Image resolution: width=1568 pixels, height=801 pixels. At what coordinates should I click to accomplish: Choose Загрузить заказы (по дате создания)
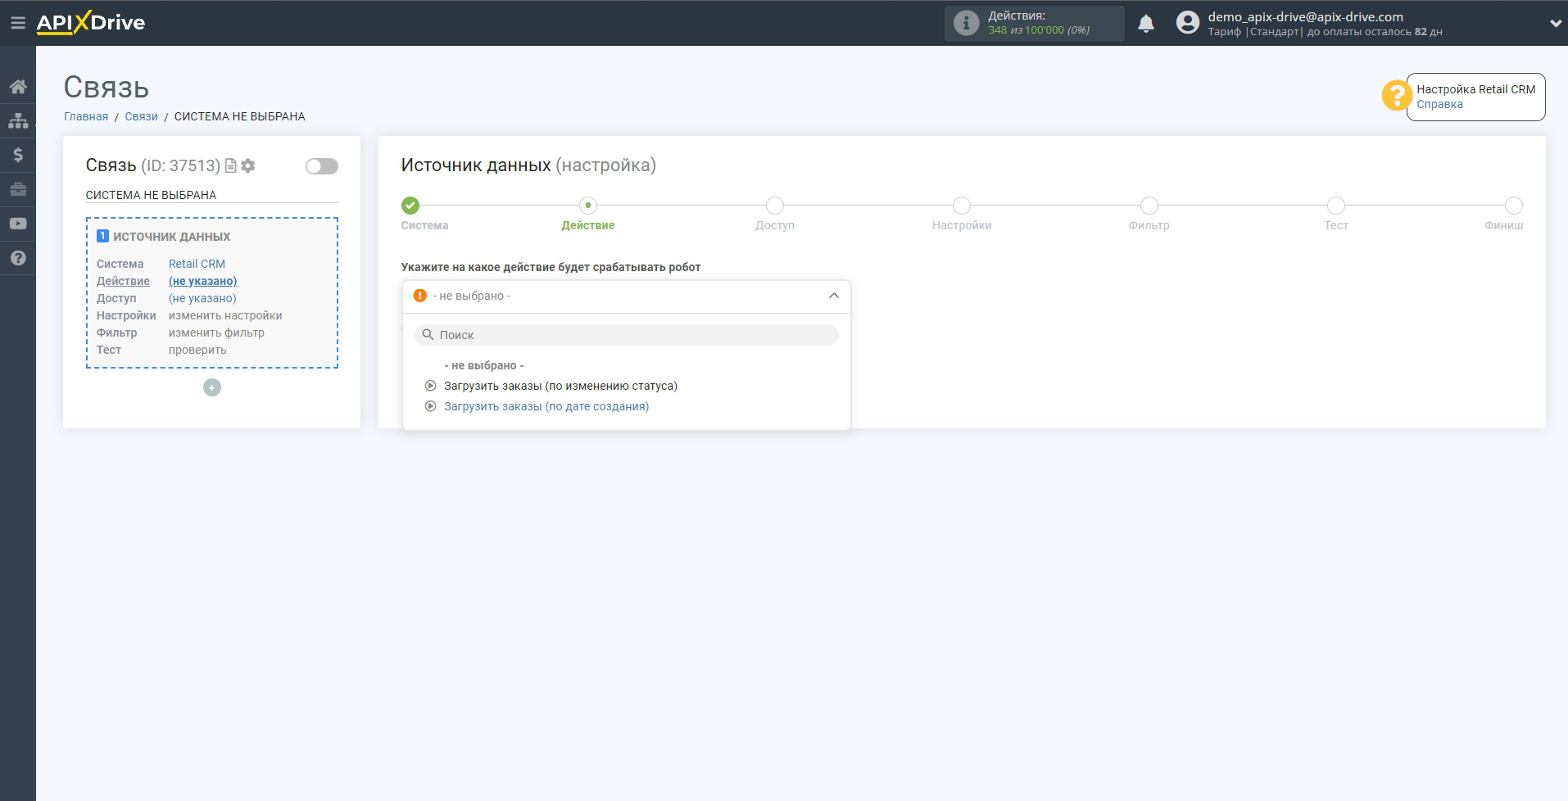click(546, 406)
